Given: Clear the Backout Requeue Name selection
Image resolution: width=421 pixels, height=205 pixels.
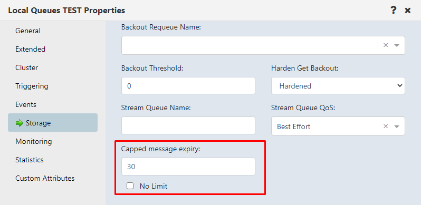Looking at the screenshot, I should 386,45.
